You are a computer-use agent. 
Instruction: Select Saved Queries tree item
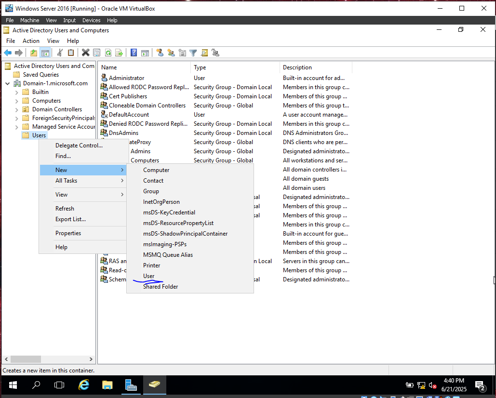41,75
